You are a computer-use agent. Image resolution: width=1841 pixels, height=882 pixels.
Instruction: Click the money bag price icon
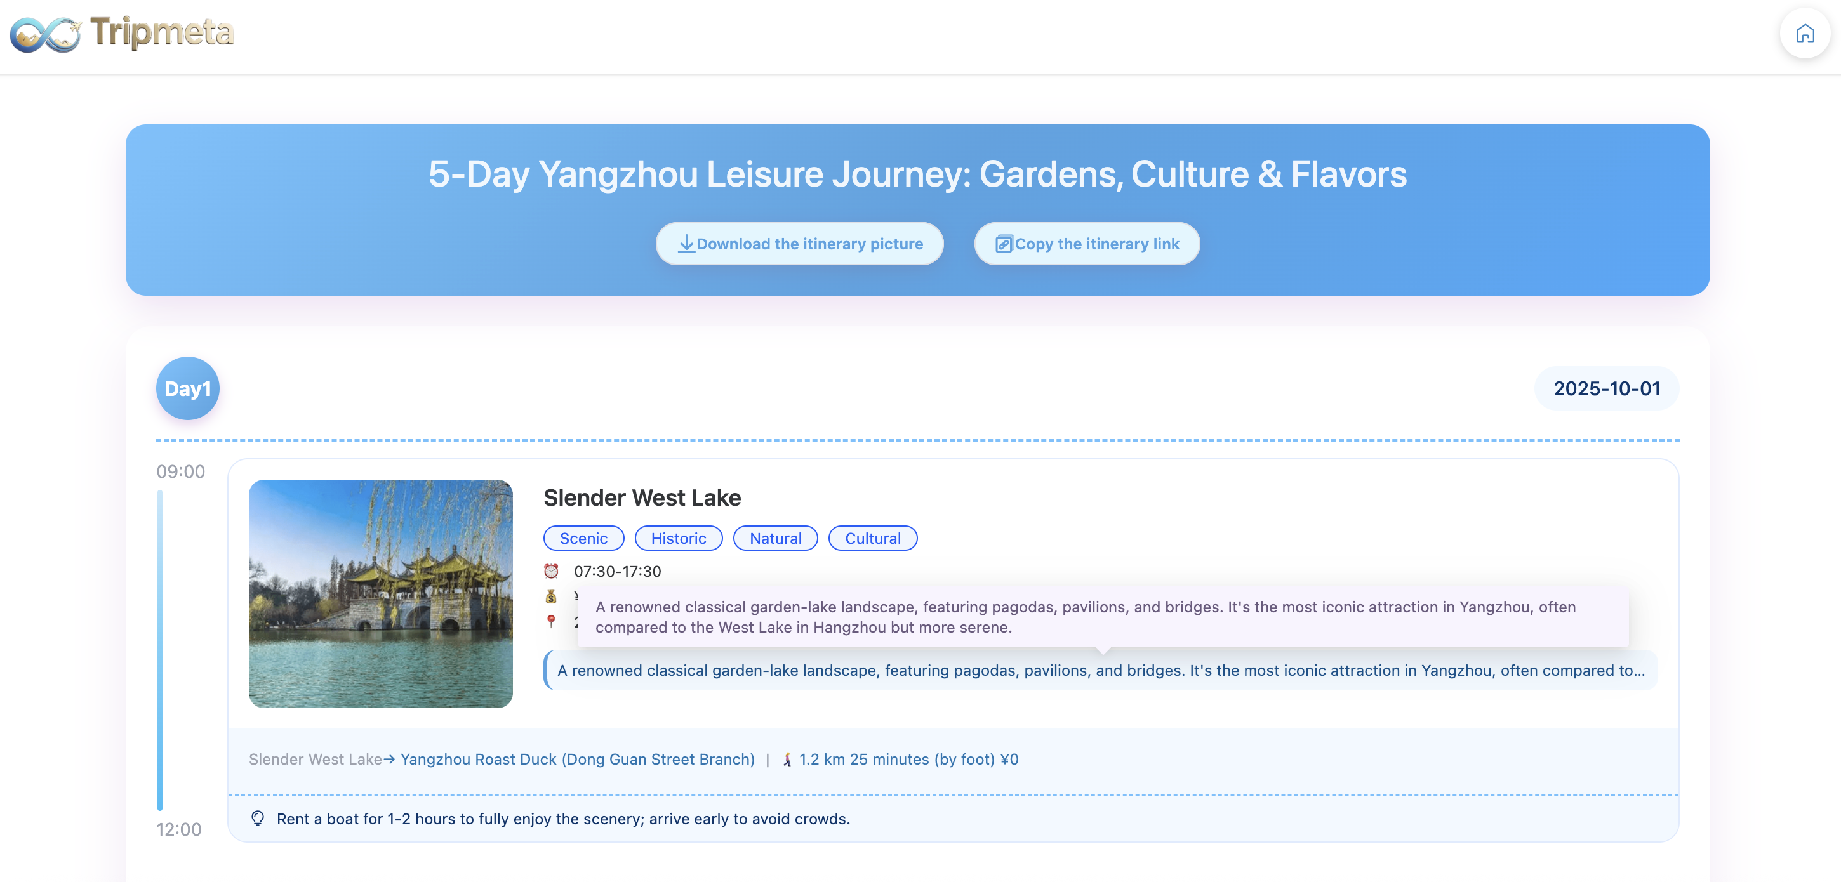point(551,596)
